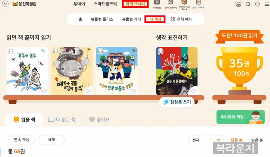The image size is (270, 157).
Task: Click the 감상문 쓰기 button
Action: [x=177, y=102]
